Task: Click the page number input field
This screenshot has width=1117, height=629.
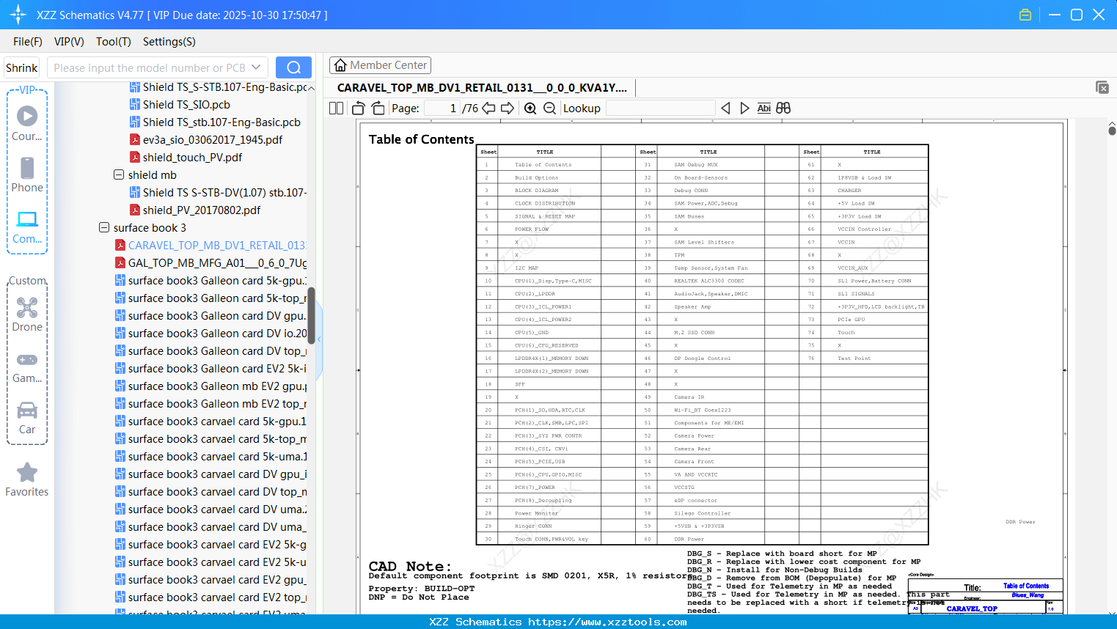Action: 442,108
